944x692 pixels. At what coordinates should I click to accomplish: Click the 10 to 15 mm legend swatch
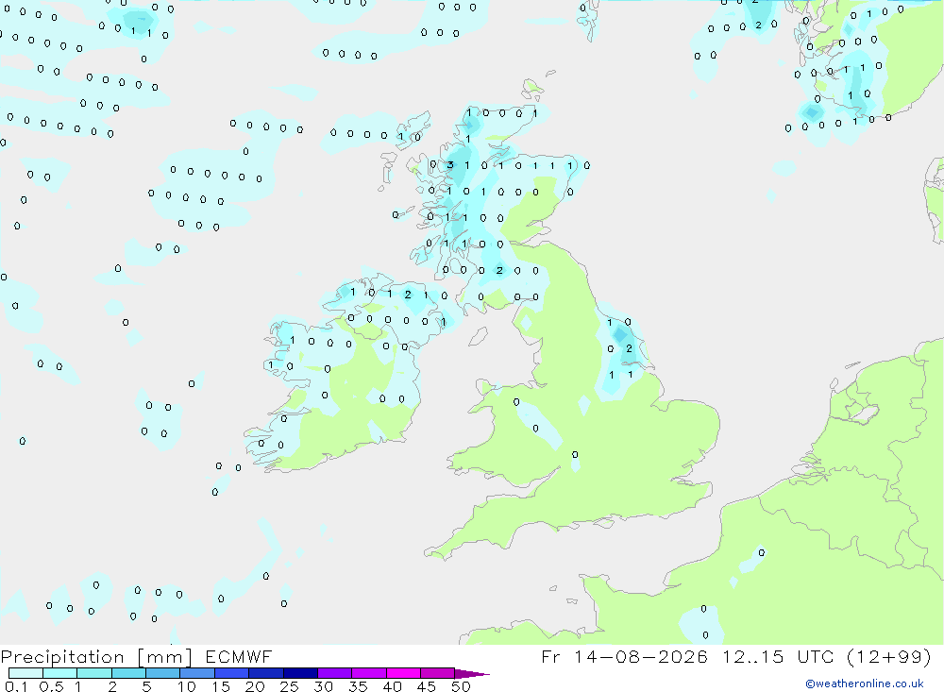197,673
